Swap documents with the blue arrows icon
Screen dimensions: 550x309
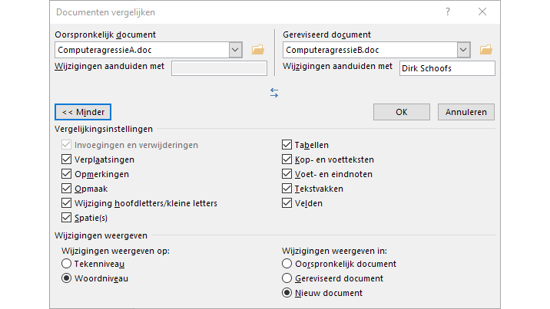[x=274, y=93]
